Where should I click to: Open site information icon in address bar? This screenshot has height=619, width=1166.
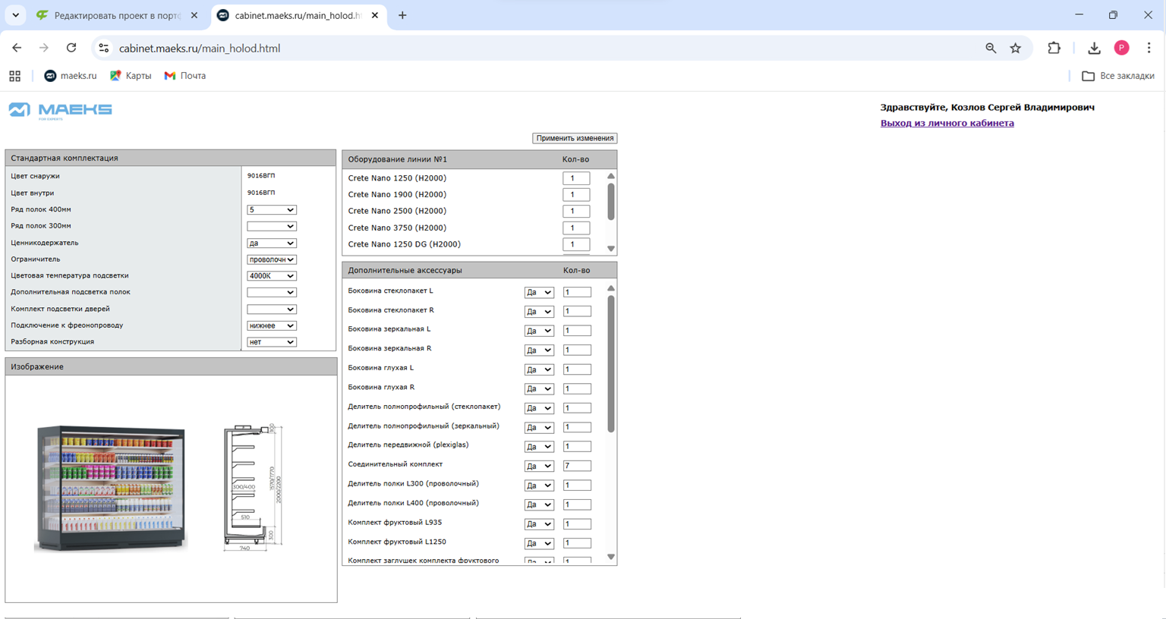(104, 48)
